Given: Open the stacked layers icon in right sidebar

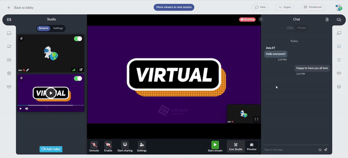Looking at the screenshot, I should pos(339,87).
